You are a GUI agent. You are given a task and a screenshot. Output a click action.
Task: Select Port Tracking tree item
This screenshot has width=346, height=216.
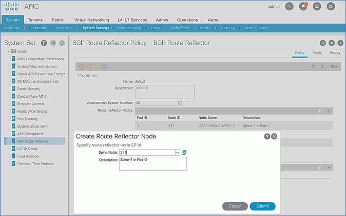point(27,119)
